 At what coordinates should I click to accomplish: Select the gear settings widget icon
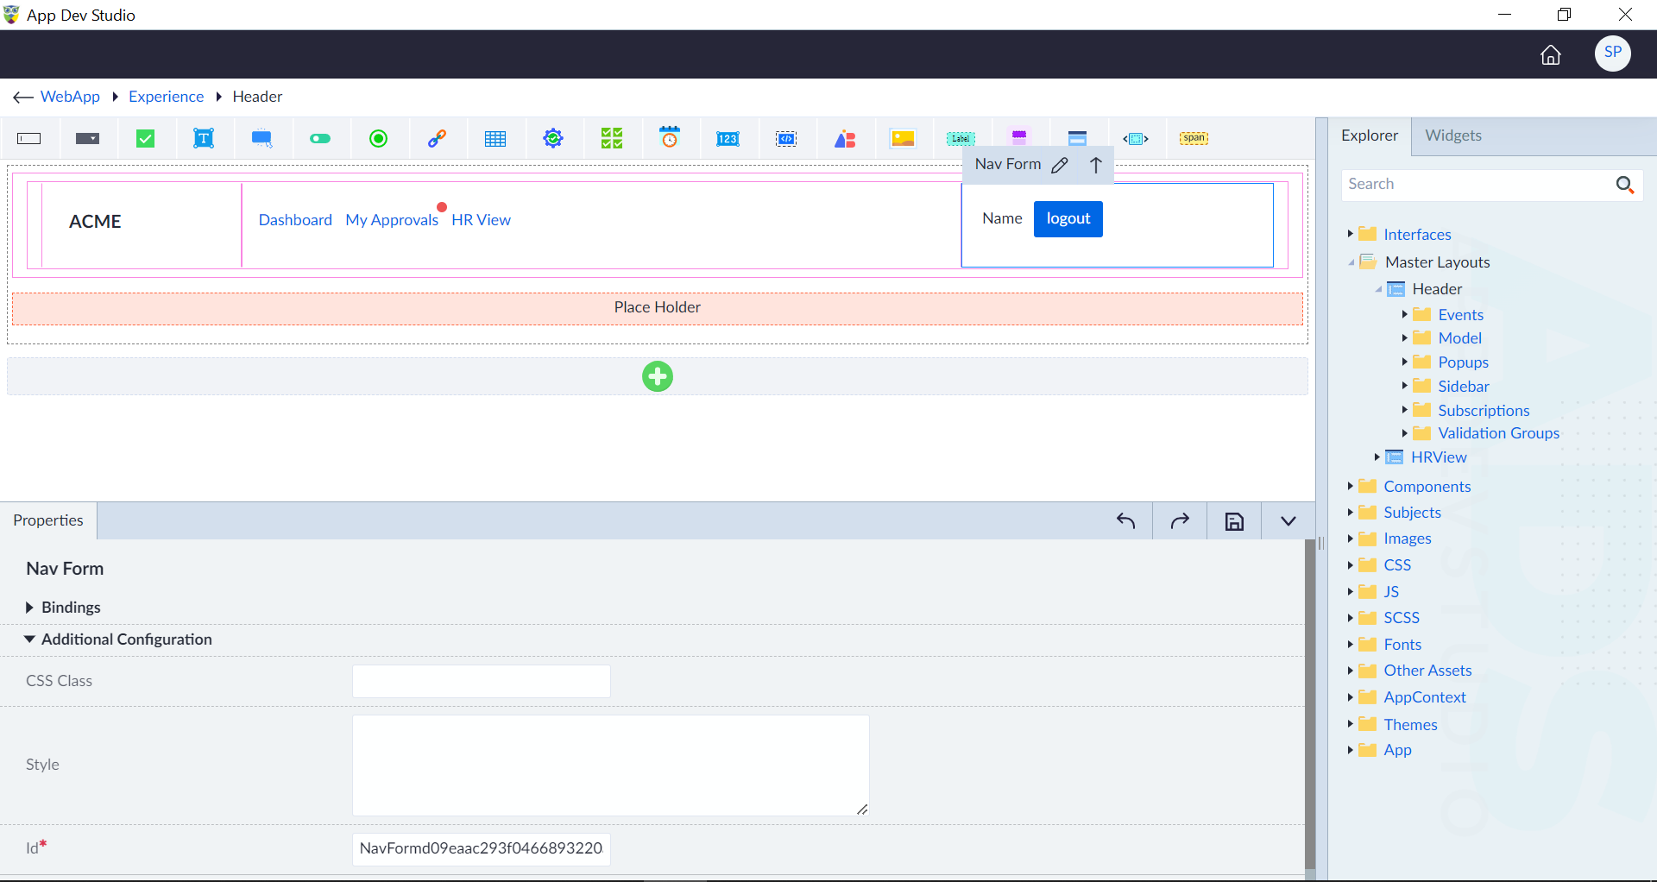tap(553, 138)
